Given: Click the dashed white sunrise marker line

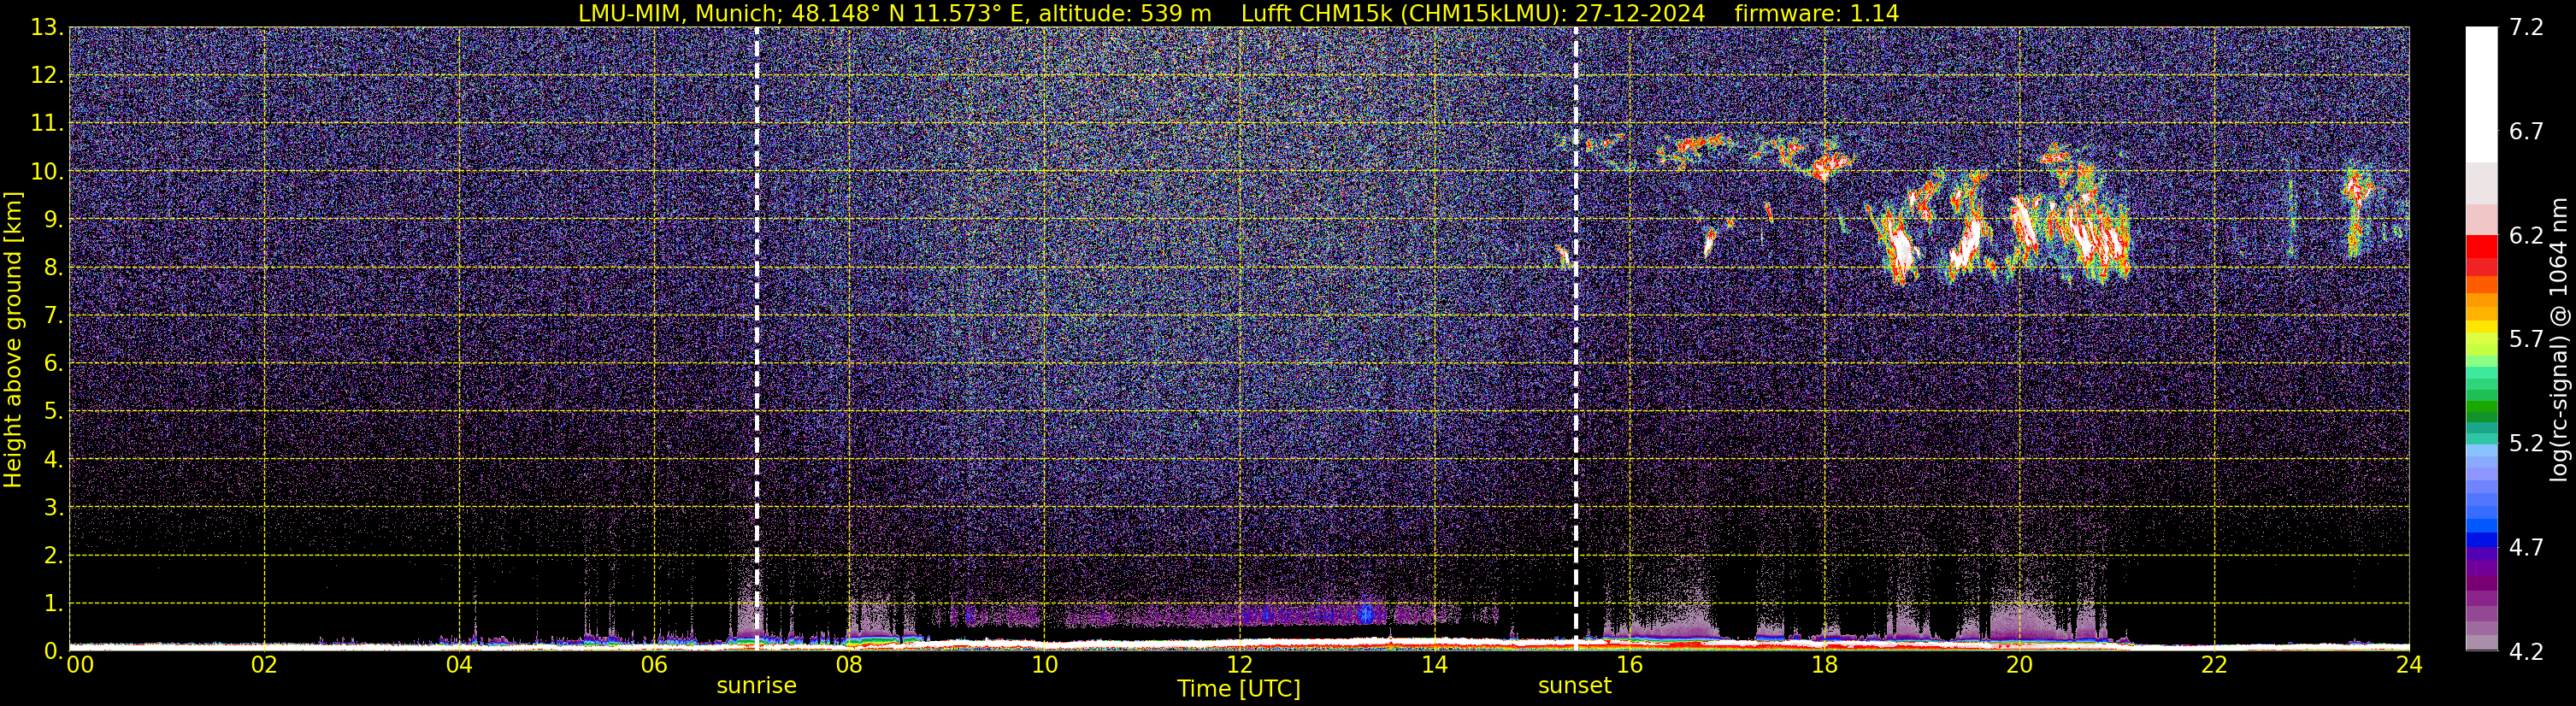Looking at the screenshot, I should point(756,339).
